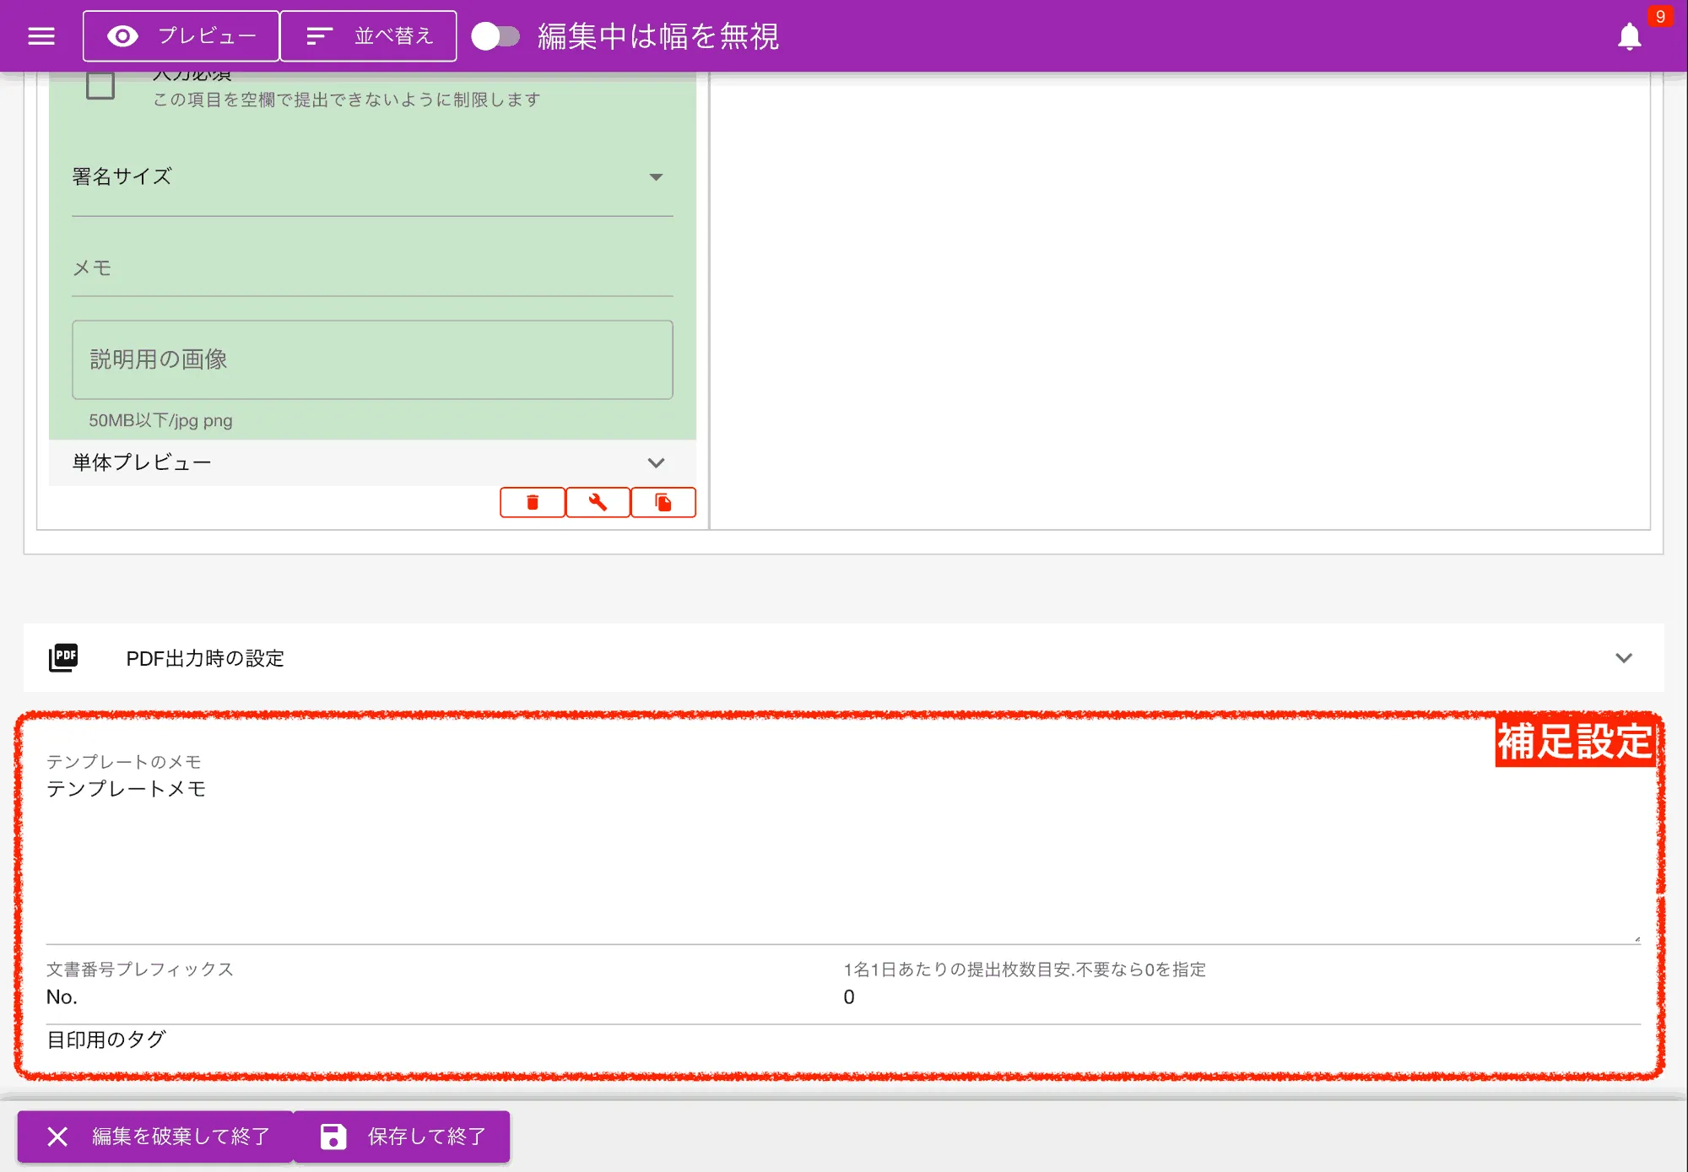Delete the field using the trash icon

532,503
